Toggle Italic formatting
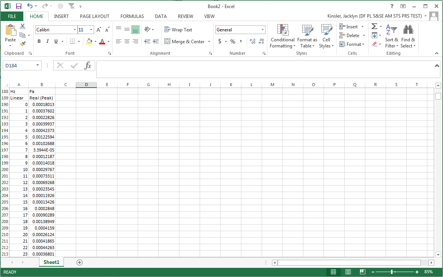This screenshot has width=443, height=277. pyautogui.click(x=47, y=42)
